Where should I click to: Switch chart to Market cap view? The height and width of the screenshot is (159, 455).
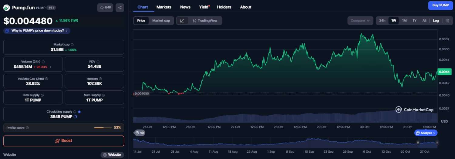161,21
